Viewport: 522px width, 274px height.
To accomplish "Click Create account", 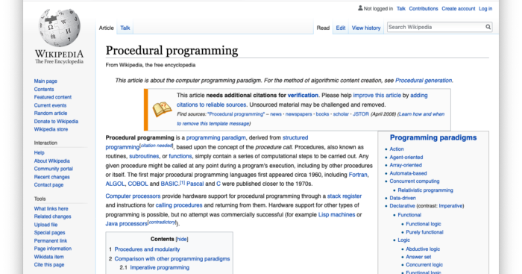I will tap(459, 9).
